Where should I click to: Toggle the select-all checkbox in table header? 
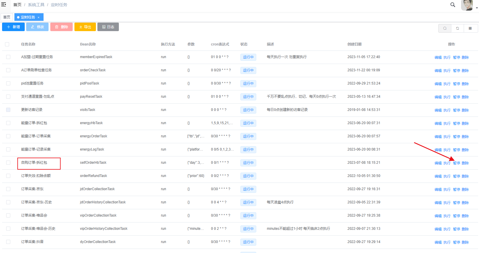pos(7,44)
